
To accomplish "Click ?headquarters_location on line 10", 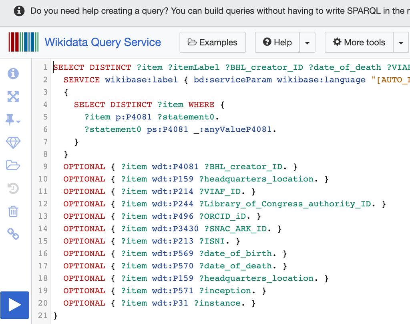I will (256, 179).
